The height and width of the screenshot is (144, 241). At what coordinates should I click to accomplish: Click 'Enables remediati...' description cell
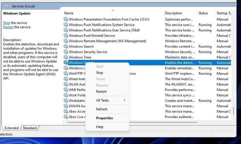coord(179,68)
